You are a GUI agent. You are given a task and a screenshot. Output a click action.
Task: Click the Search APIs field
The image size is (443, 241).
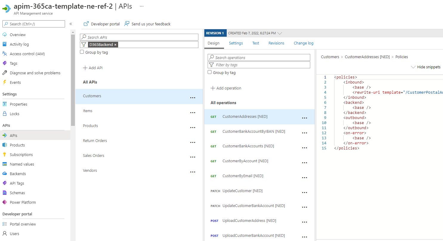[x=139, y=37]
